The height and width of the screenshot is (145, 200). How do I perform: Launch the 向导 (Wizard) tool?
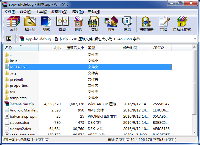click(111, 24)
